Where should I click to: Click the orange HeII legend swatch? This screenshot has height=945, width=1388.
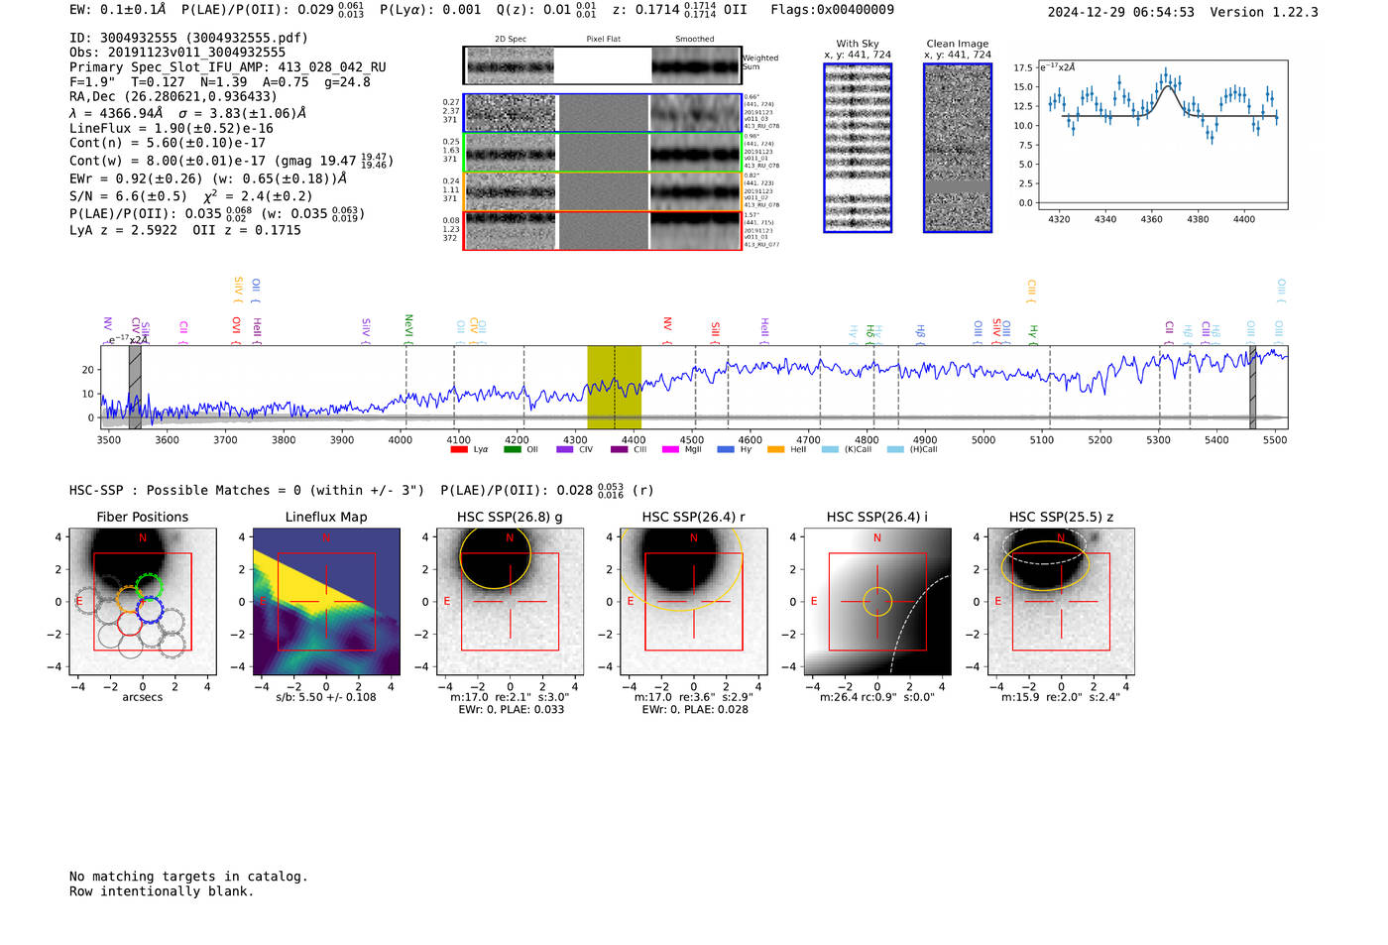pyautogui.click(x=775, y=449)
